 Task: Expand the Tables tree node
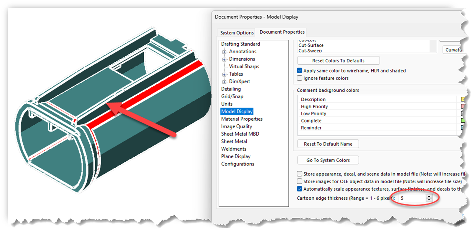(x=224, y=74)
